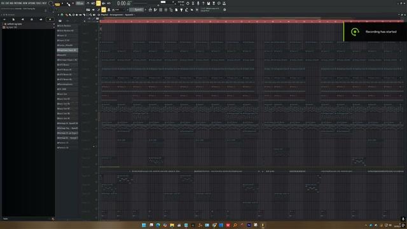407x229 pixels.
Task: Click the save project icon
Action: coord(209,3)
